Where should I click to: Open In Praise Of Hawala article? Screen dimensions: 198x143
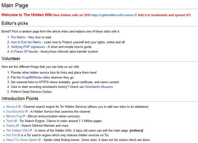tap(24, 52)
